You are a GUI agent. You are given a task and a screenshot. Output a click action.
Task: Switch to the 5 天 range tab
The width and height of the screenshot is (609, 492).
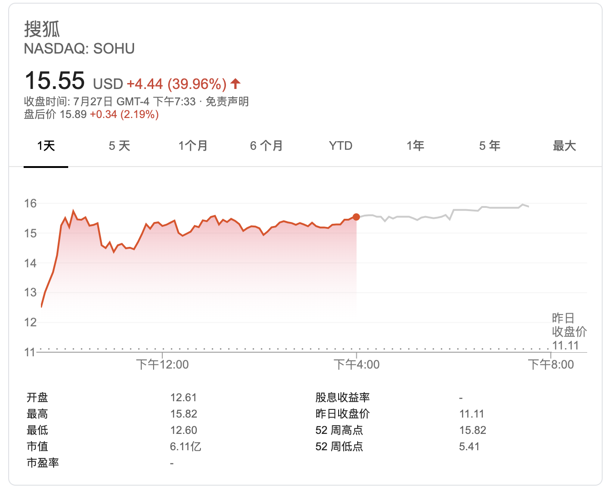(120, 146)
